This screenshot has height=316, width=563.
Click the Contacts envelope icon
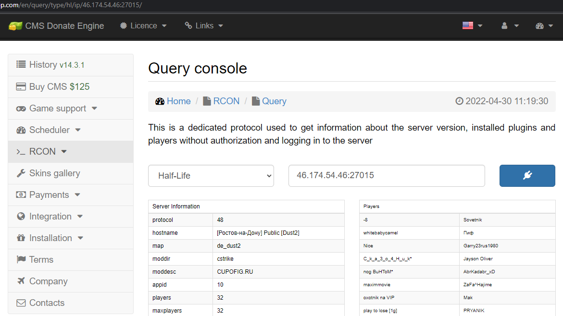(21, 303)
